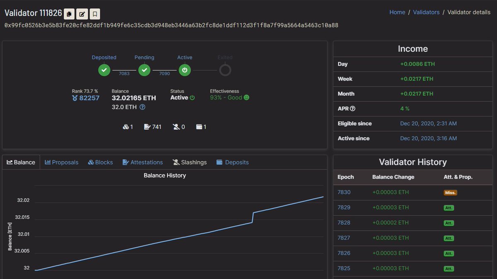Open epoch 7829 link

[x=344, y=207]
